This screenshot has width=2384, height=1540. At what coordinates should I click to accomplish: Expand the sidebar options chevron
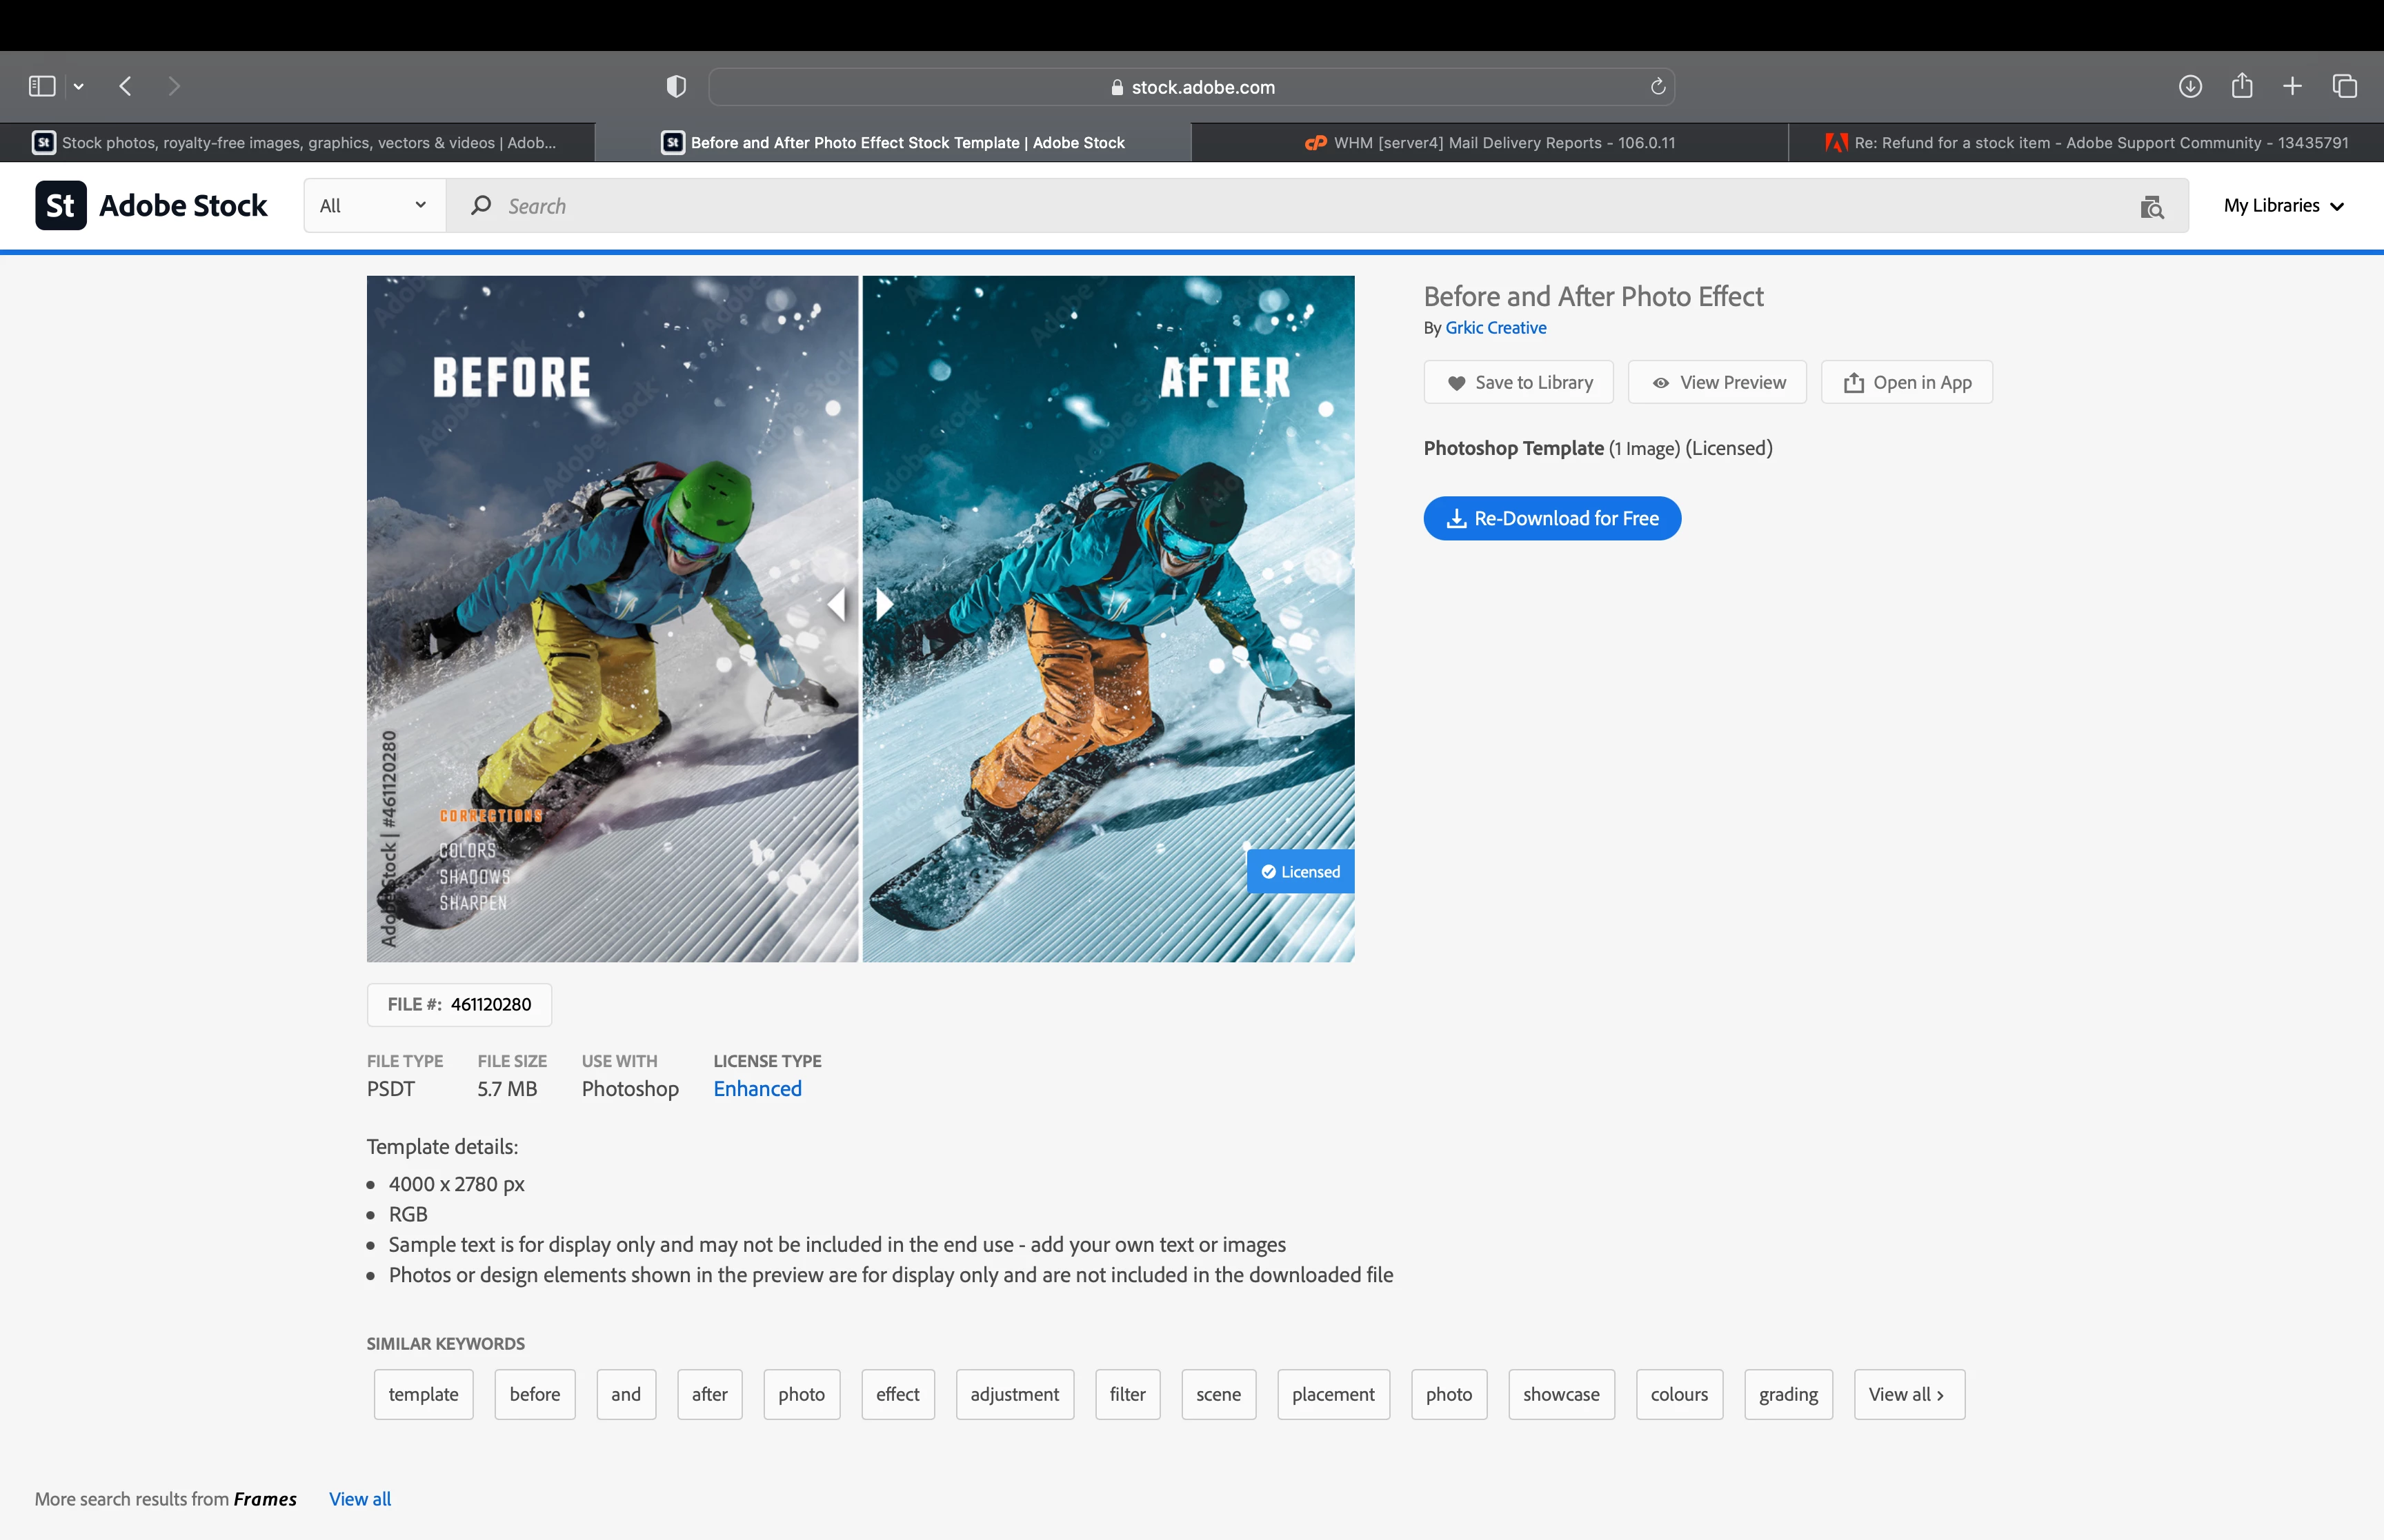[x=79, y=87]
